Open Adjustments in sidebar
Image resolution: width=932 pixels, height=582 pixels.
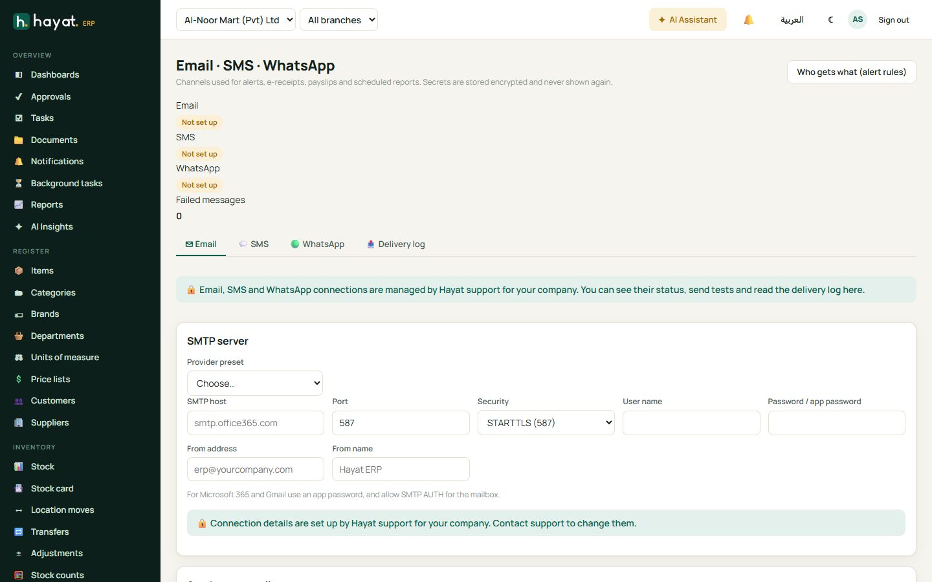[x=80, y=554]
